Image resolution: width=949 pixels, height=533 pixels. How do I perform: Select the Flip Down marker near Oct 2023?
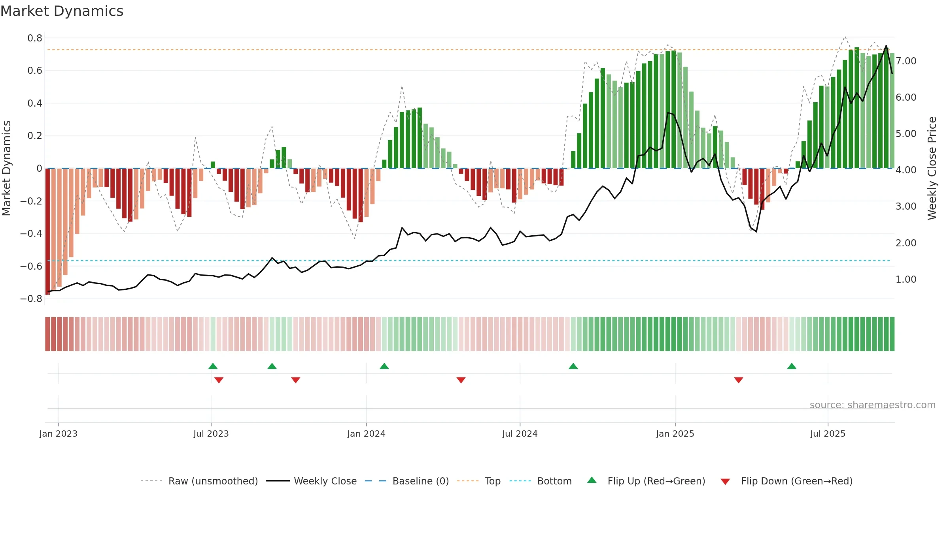click(x=295, y=380)
